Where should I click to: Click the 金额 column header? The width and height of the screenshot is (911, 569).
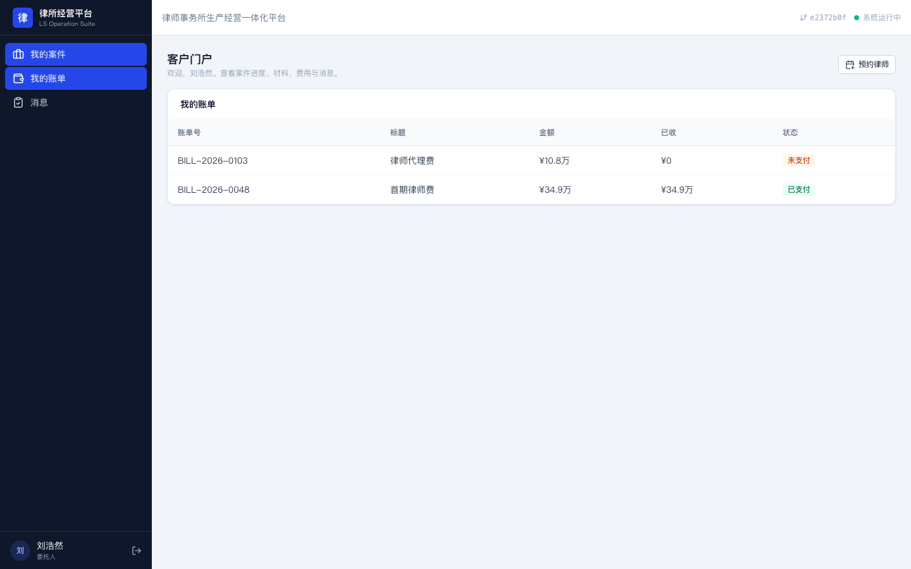pos(547,133)
